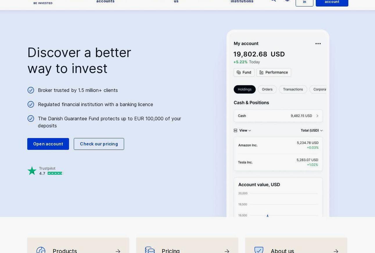375x253 pixels.
Task: Expand the Total (USD) dropdown
Action: [312, 131]
